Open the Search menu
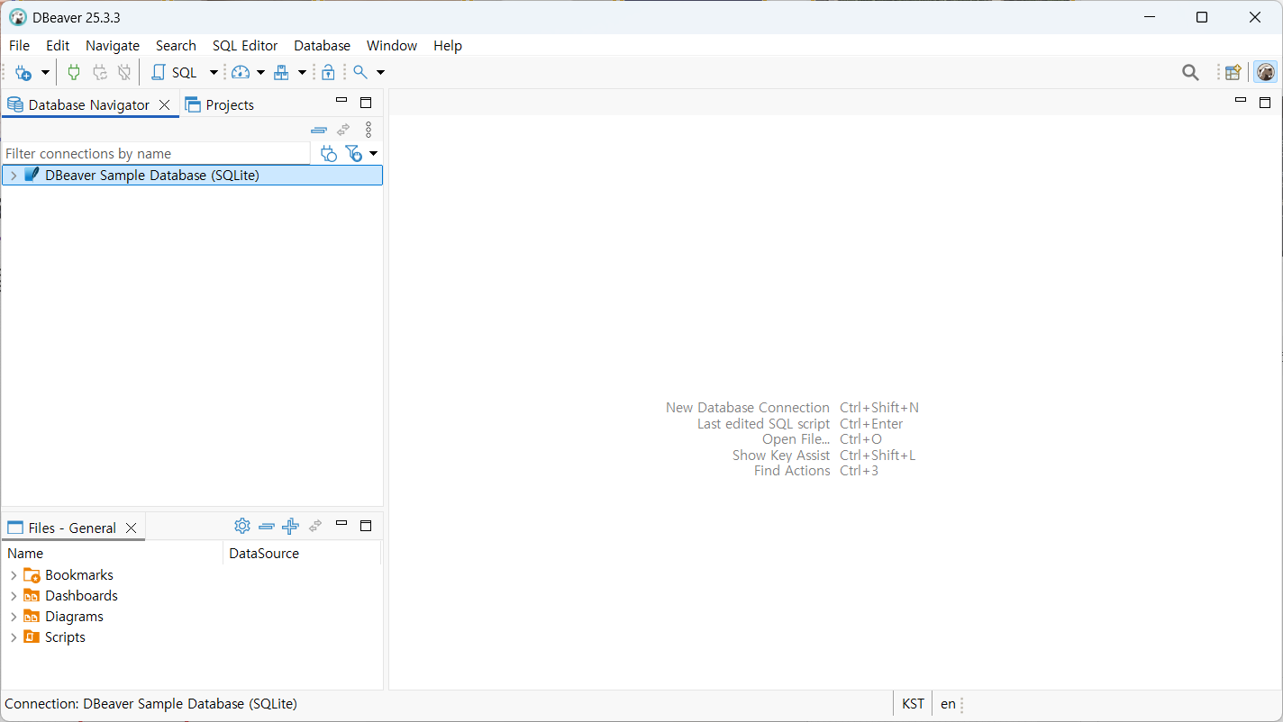This screenshot has width=1283, height=722. 176,46
